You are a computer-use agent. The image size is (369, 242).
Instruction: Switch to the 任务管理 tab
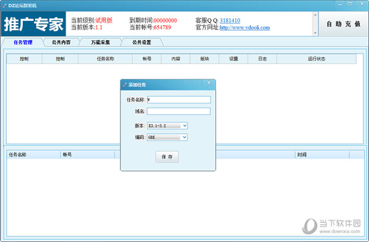(23, 42)
